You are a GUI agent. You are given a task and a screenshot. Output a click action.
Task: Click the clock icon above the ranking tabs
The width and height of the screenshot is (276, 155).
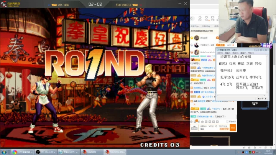pyautogui.click(x=200, y=17)
